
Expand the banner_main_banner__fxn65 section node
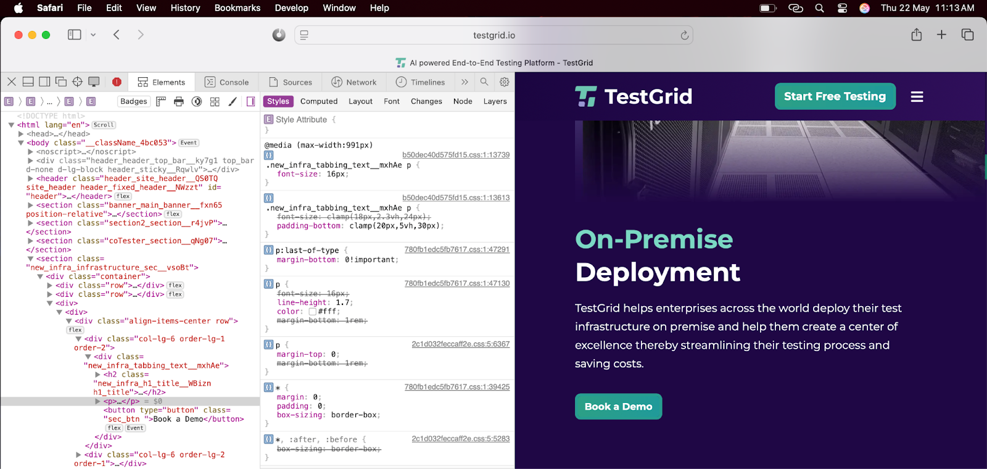point(31,205)
